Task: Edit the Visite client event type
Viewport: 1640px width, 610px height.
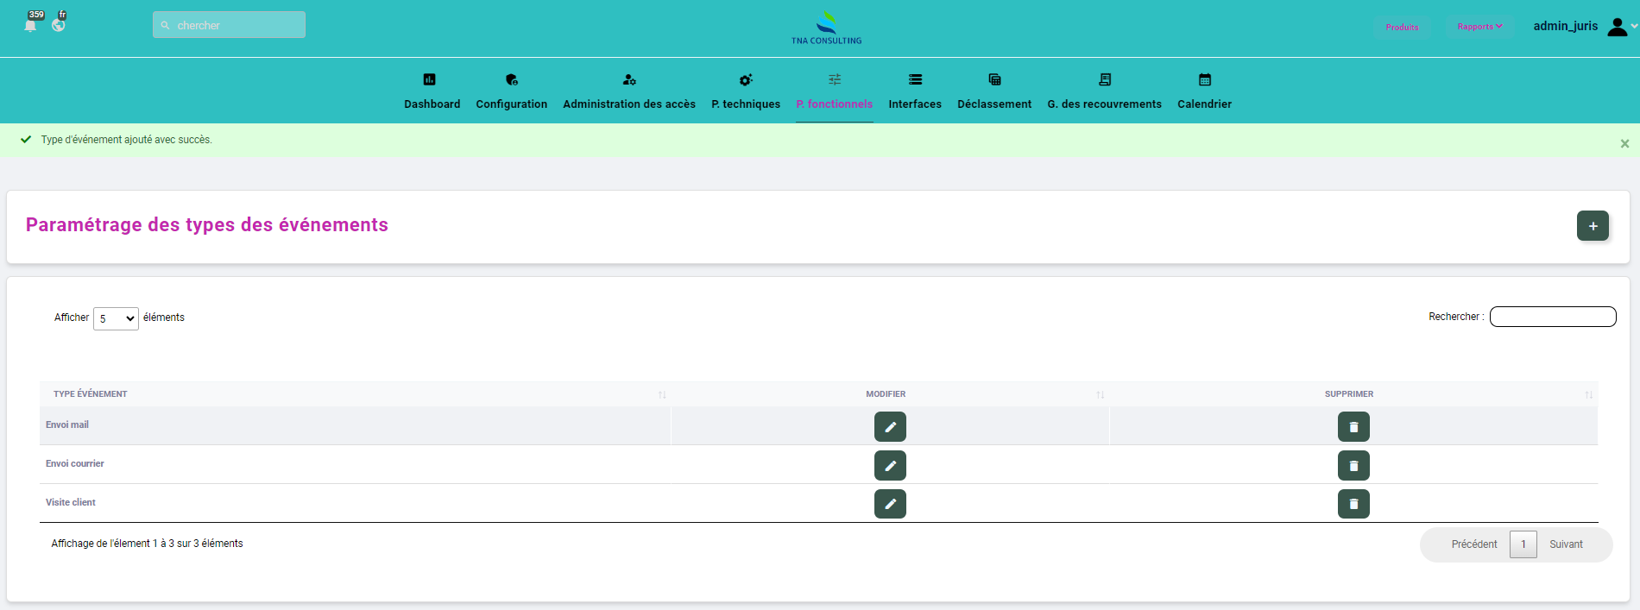Action: coord(890,504)
